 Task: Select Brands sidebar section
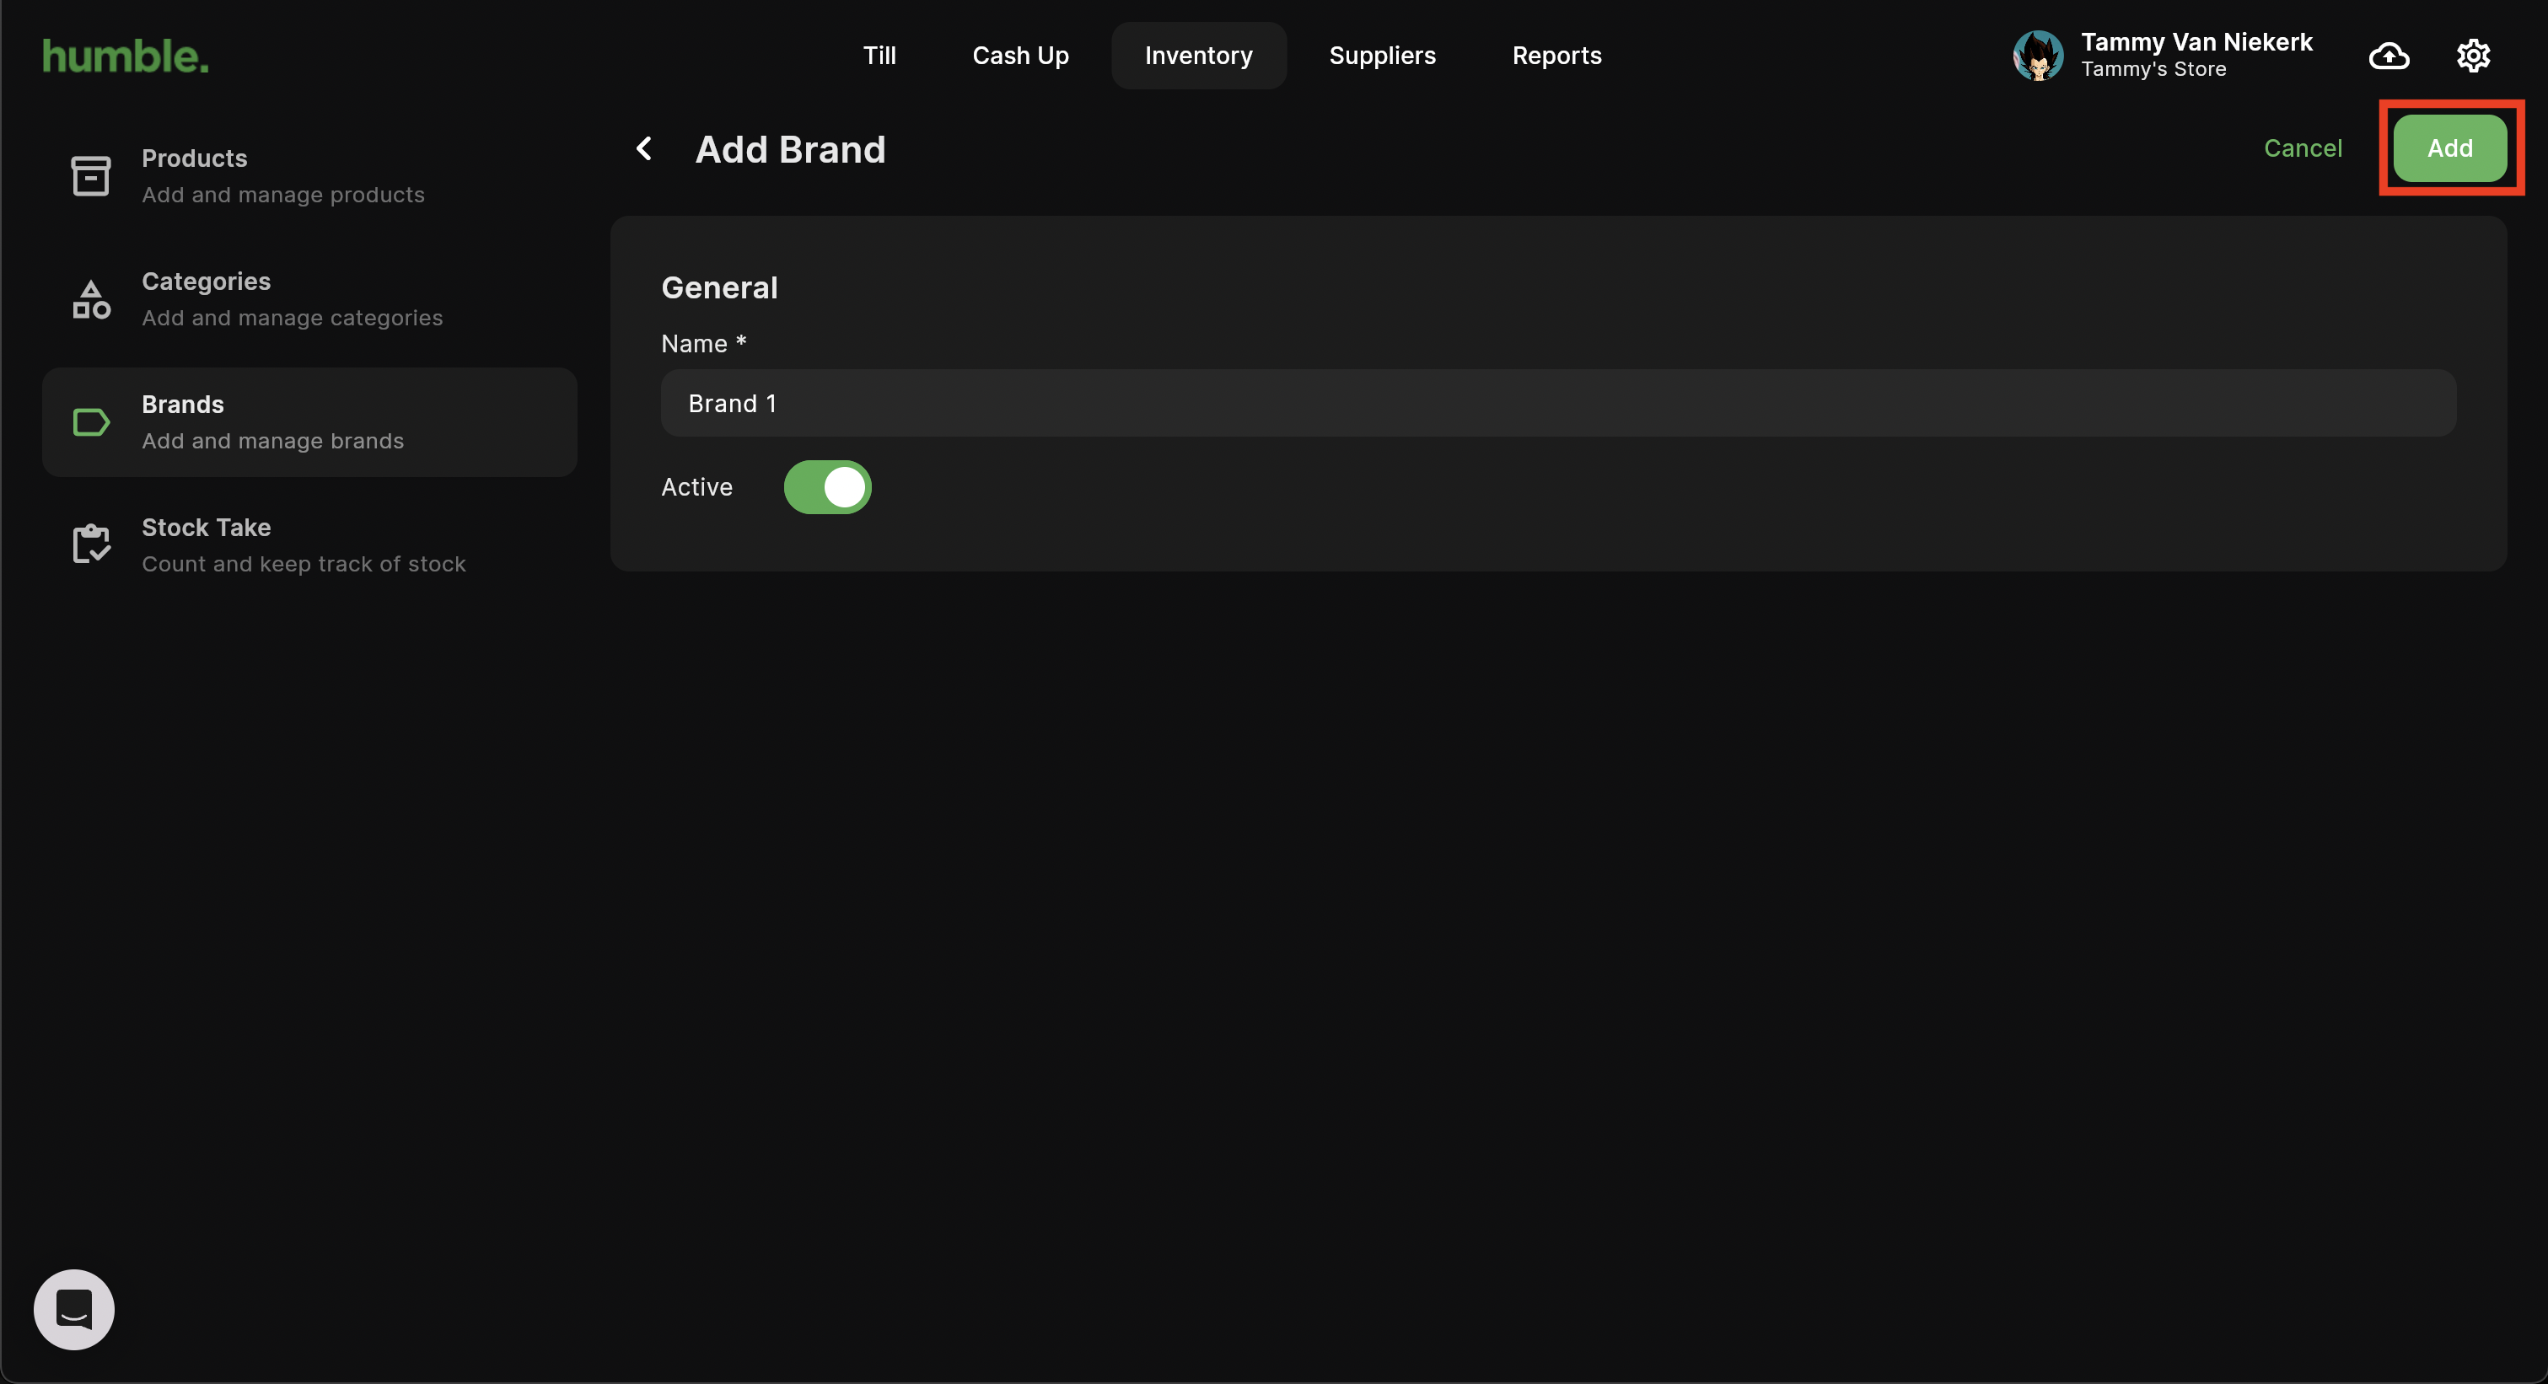pos(309,422)
